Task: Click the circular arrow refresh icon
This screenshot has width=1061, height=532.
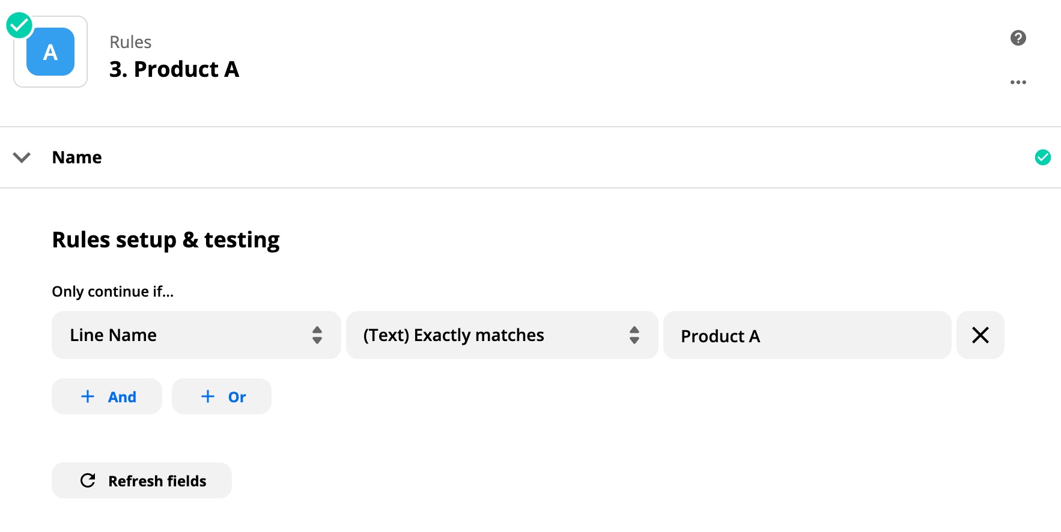Action: [x=88, y=480]
